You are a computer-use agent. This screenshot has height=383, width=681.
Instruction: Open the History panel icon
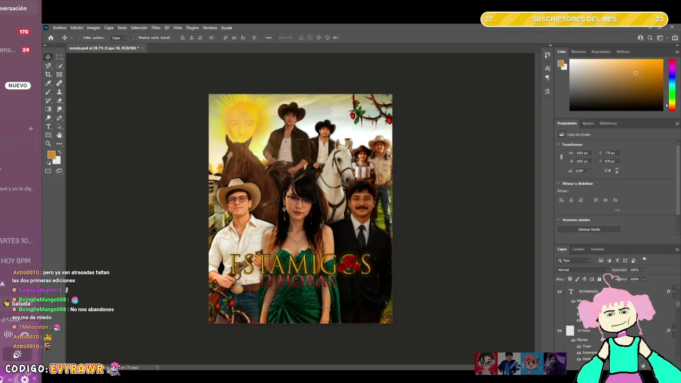(547, 55)
